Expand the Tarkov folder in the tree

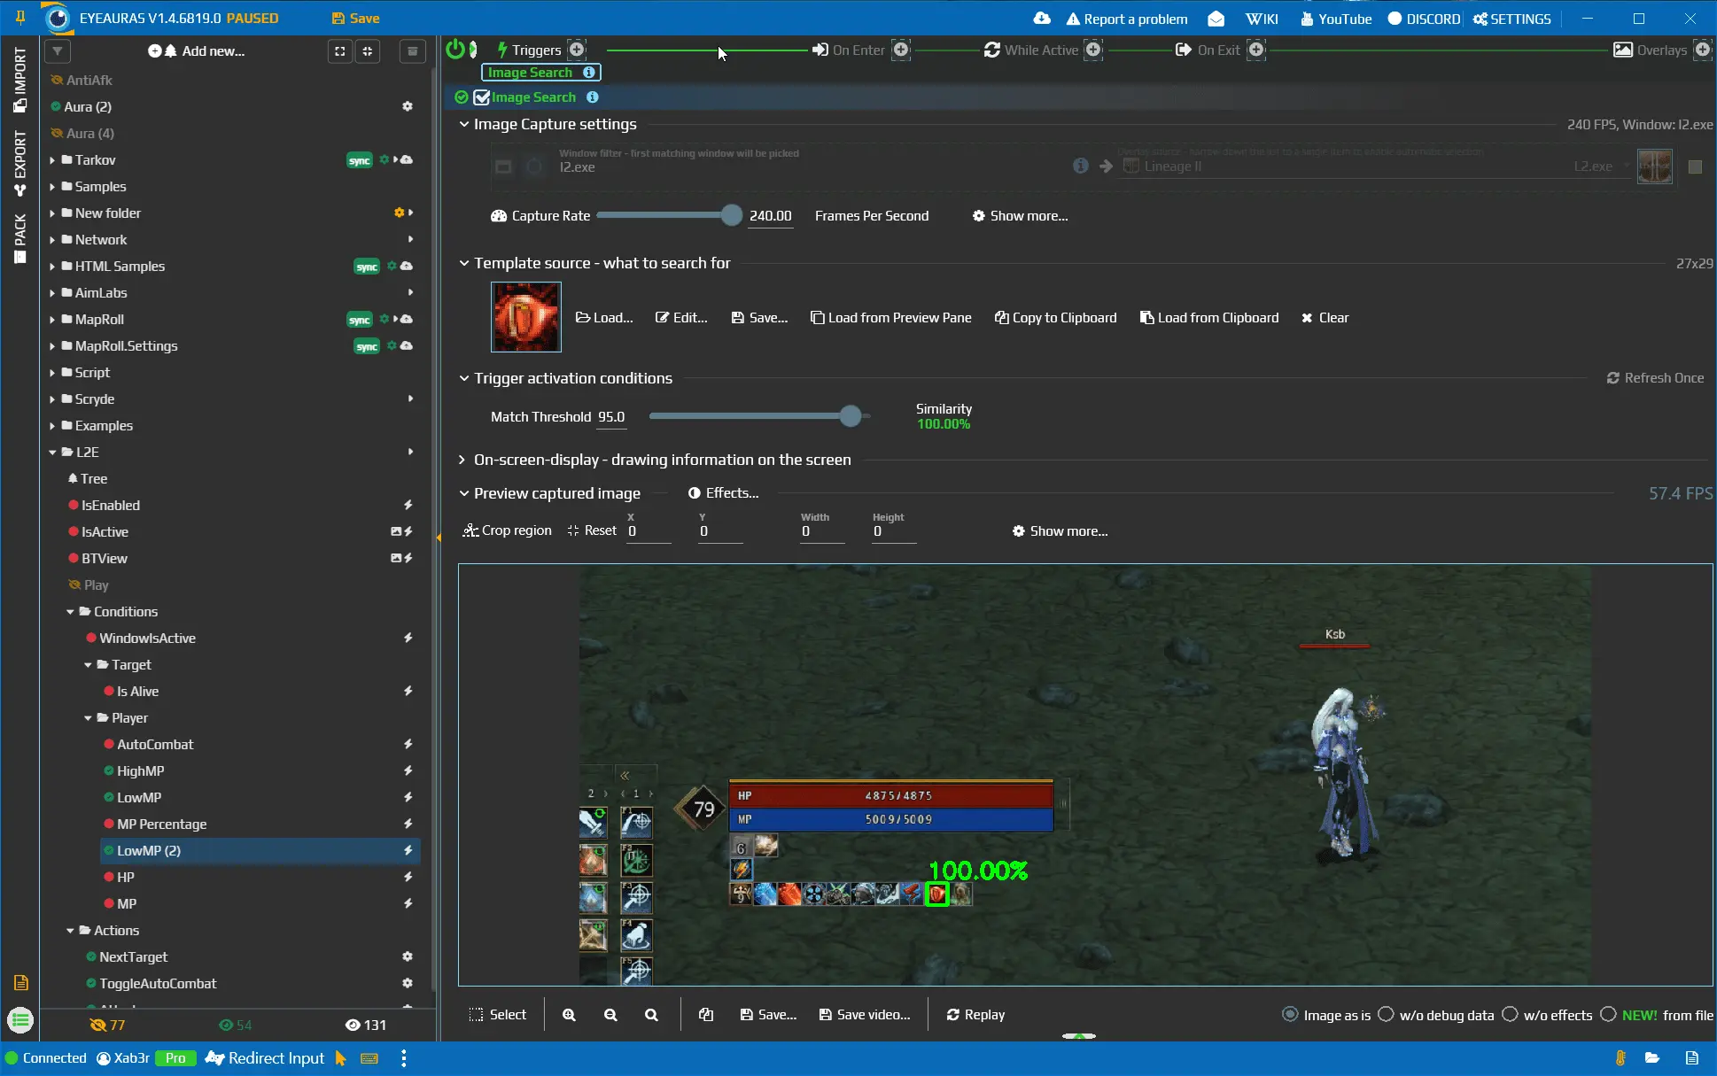[52, 160]
